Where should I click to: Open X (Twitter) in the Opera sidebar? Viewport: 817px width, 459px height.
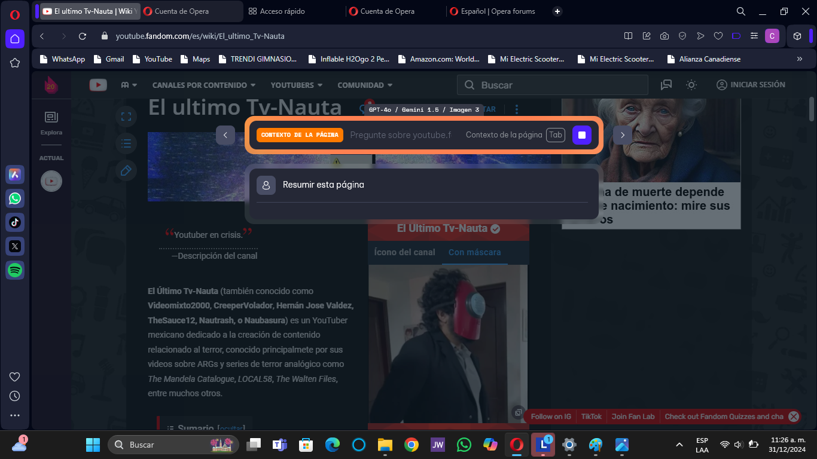(x=15, y=246)
